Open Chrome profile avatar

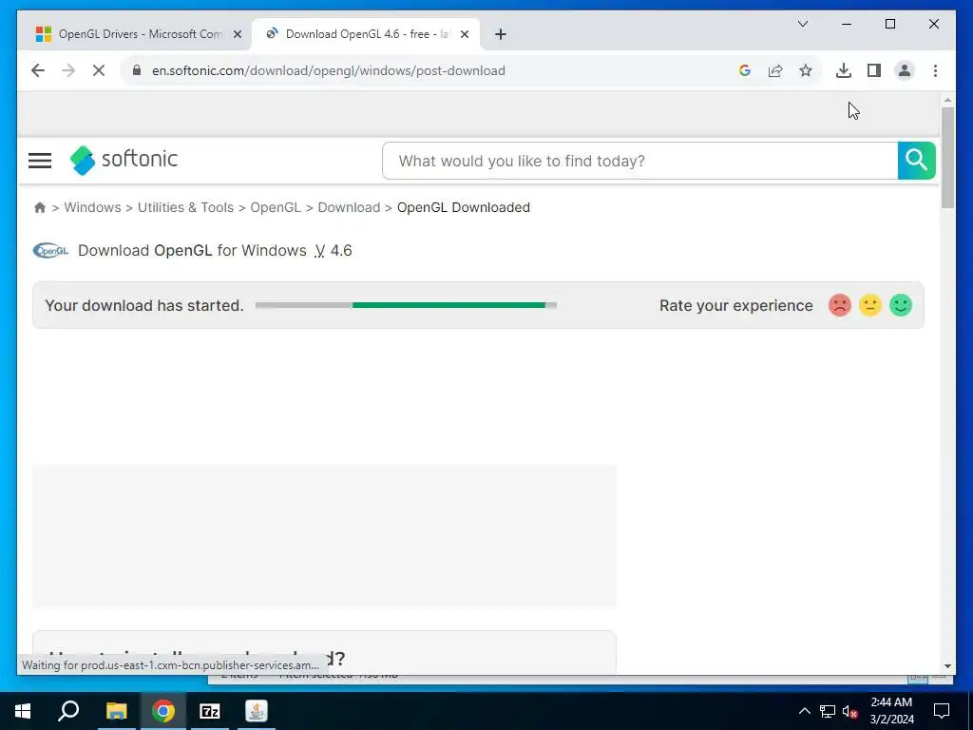click(x=905, y=70)
